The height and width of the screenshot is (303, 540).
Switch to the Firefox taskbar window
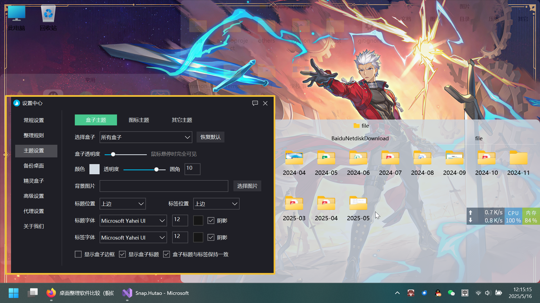(80, 293)
